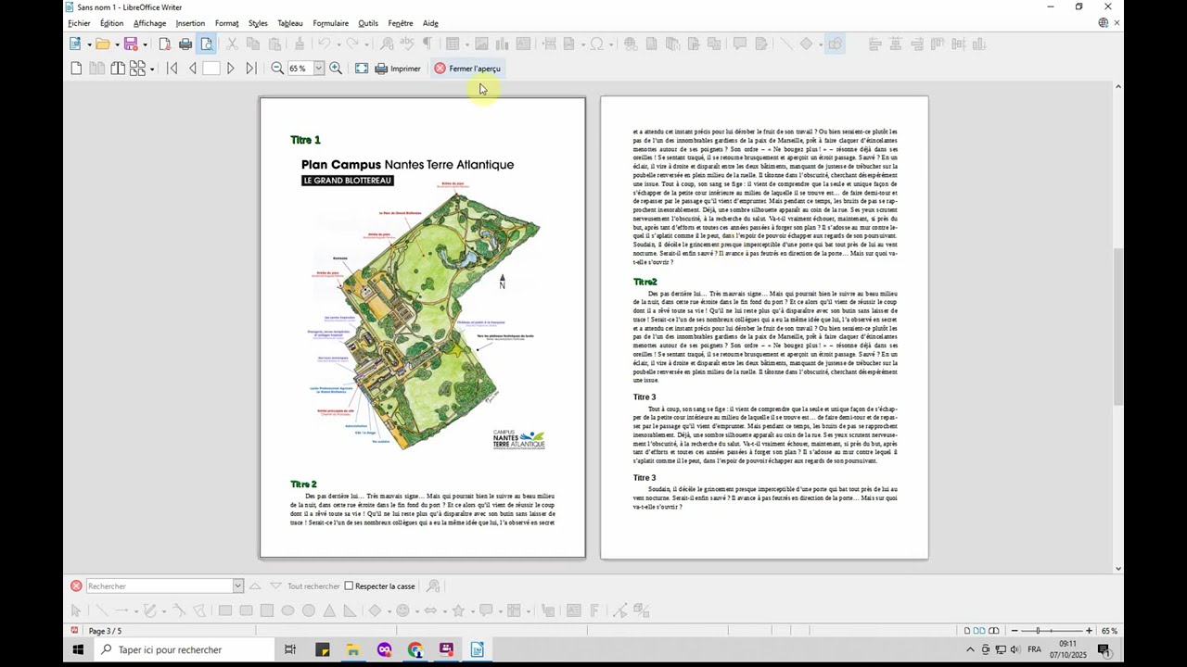
Task: Expand the Rechercher search history dropdown
Action: pos(237,585)
